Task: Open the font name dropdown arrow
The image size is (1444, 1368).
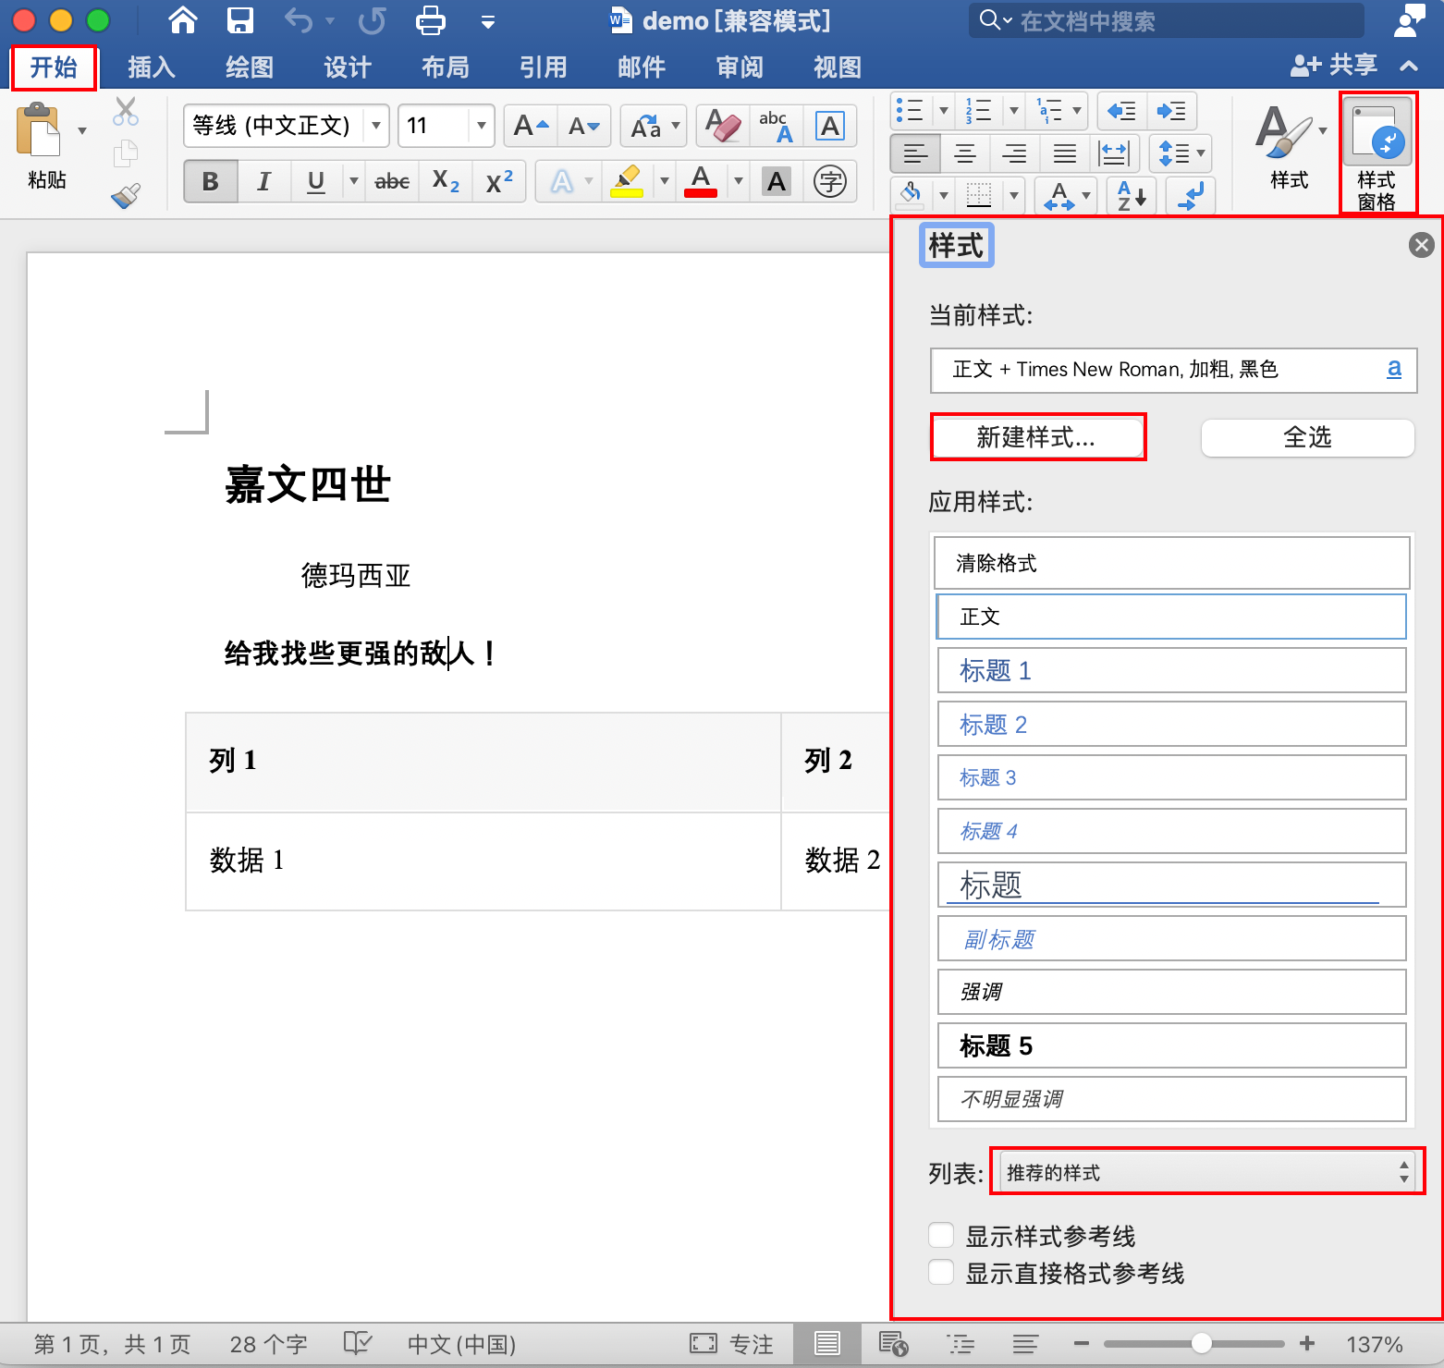Action: (x=376, y=126)
